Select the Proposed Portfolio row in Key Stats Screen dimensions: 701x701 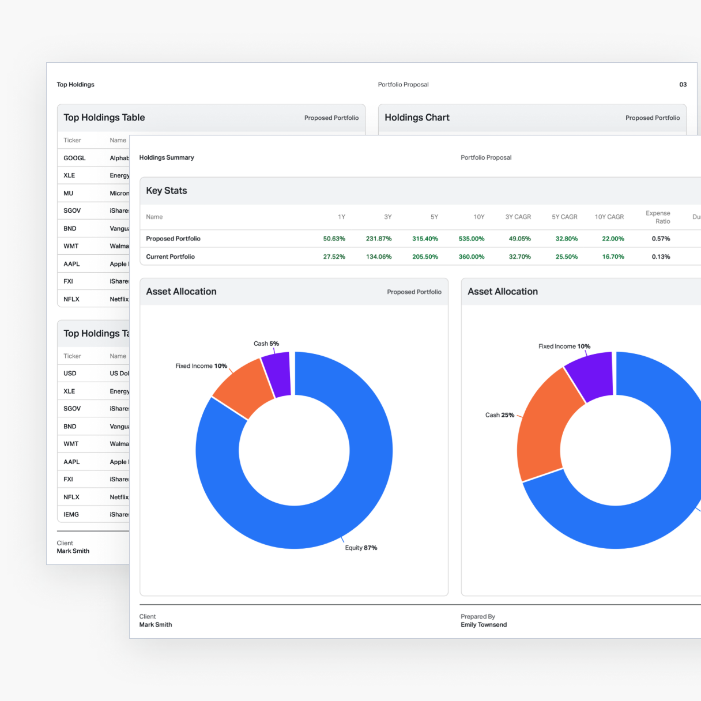coord(173,239)
